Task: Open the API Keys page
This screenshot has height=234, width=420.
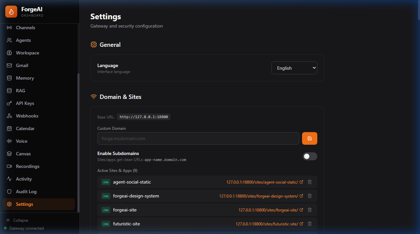Action: click(39, 103)
